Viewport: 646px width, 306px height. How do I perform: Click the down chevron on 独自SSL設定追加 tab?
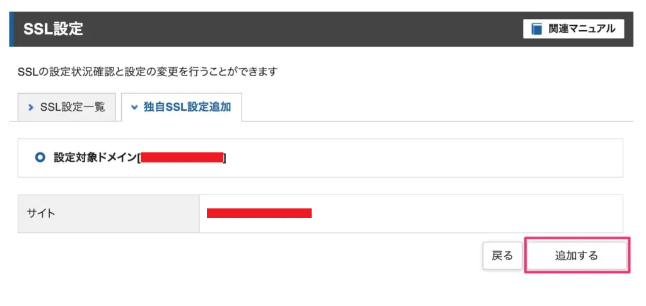[x=134, y=108]
